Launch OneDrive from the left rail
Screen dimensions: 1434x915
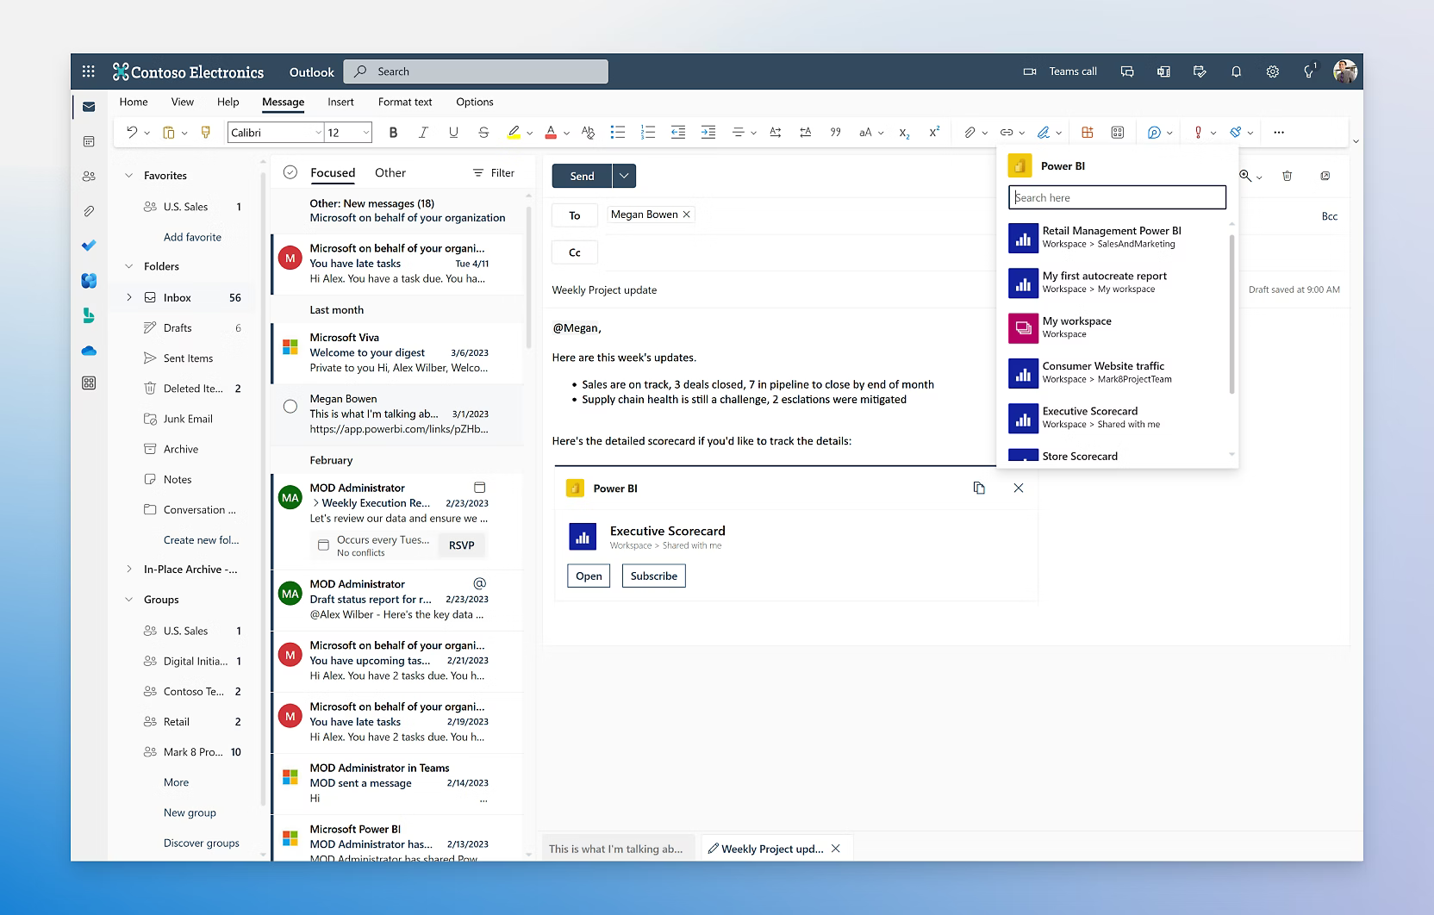[x=89, y=351]
